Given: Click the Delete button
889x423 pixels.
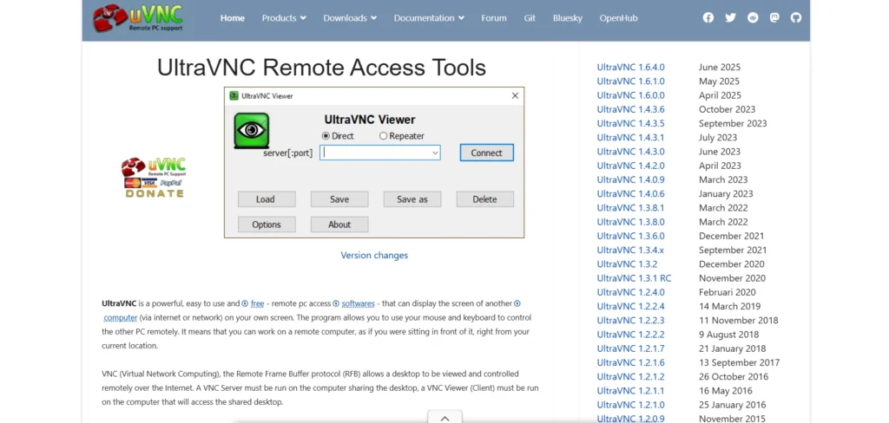Looking at the screenshot, I should coord(484,199).
